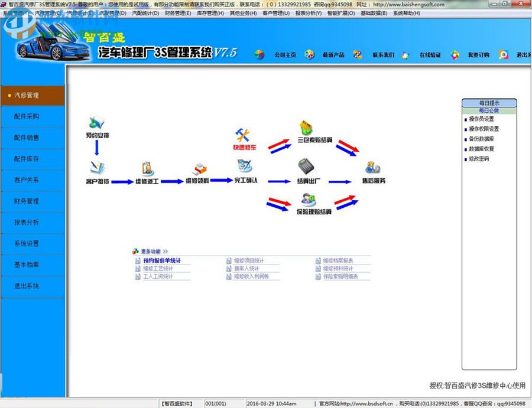Click the document icon beside 维修项目统计
The height and width of the screenshot is (408, 532).
point(228,260)
